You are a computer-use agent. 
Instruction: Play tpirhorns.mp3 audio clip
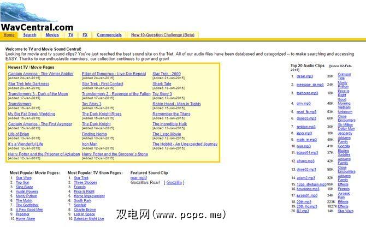pos(307,93)
